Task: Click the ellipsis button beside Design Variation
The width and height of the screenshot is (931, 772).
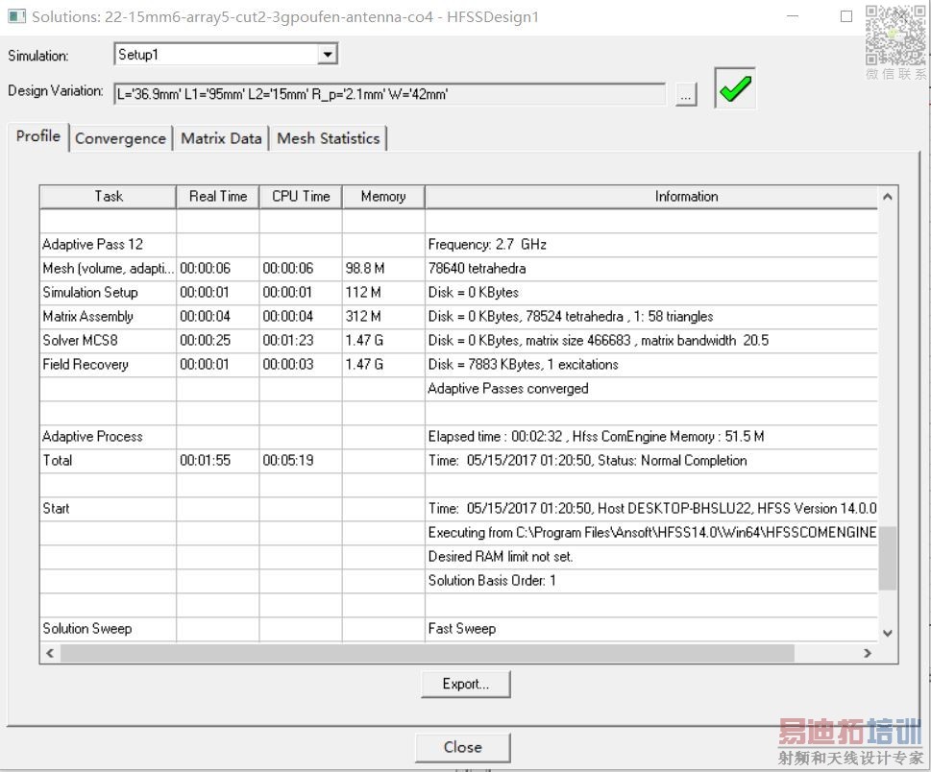Action: 686,94
